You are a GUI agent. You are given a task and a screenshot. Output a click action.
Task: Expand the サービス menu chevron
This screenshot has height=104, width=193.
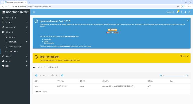click(x=27, y=56)
